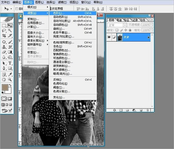Expand the 像素长宽比 submenu
This screenshot has height=149, width=174.
pyautogui.click(x=37, y=40)
